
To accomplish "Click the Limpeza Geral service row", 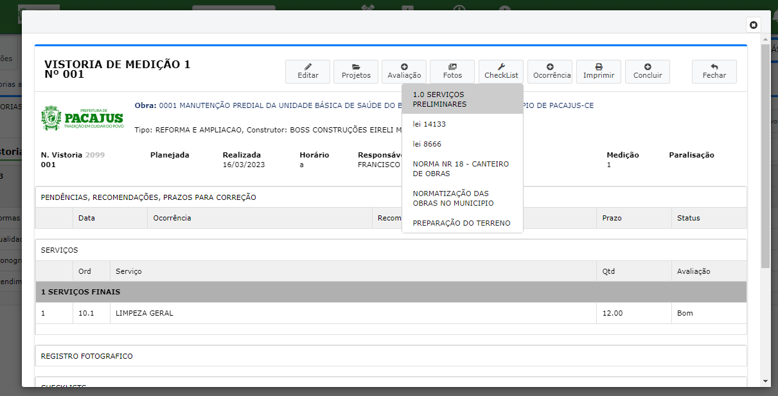I will [145, 313].
